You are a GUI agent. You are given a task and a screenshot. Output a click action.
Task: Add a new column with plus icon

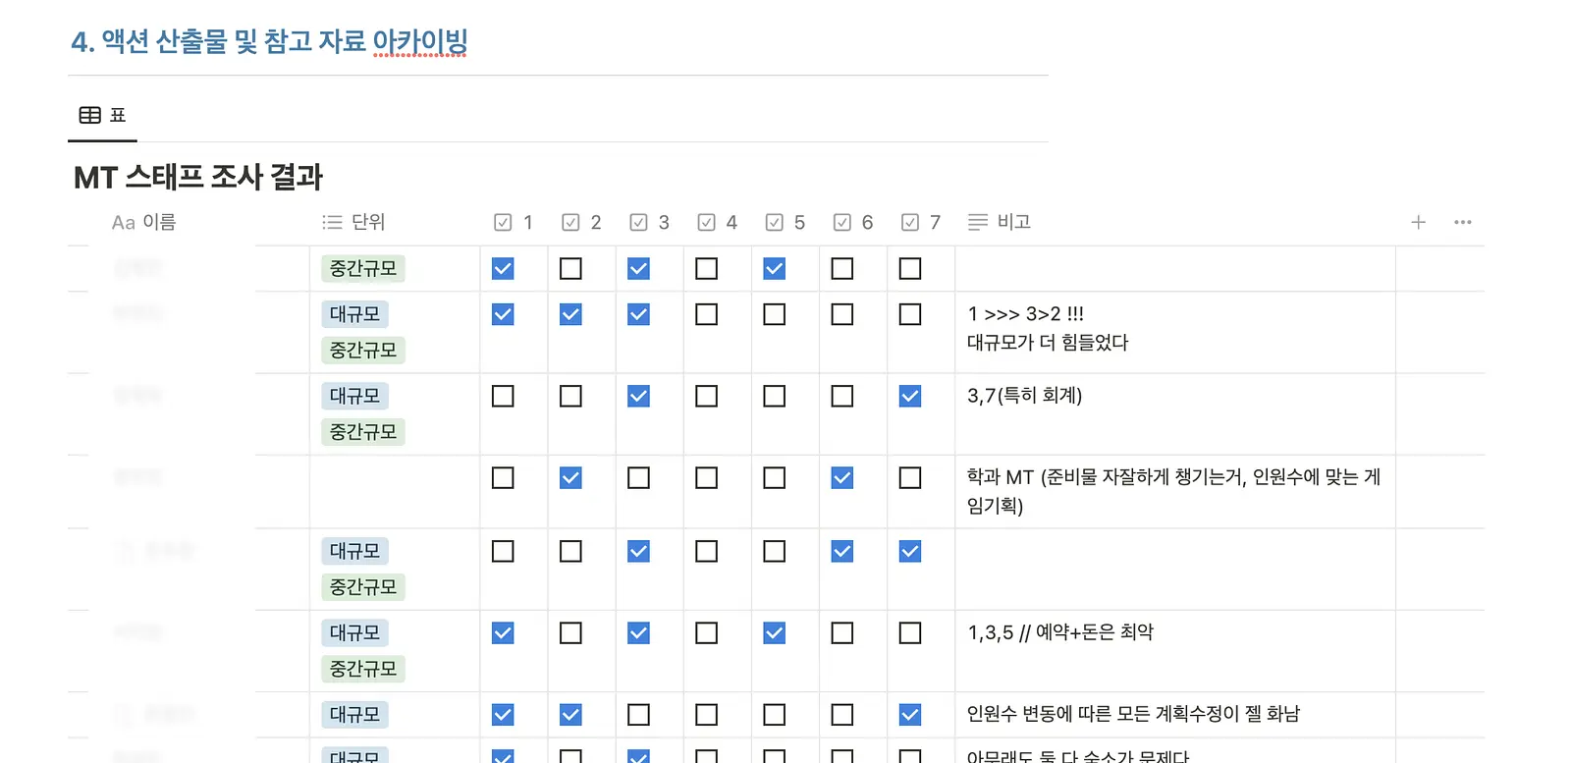coord(1418,222)
